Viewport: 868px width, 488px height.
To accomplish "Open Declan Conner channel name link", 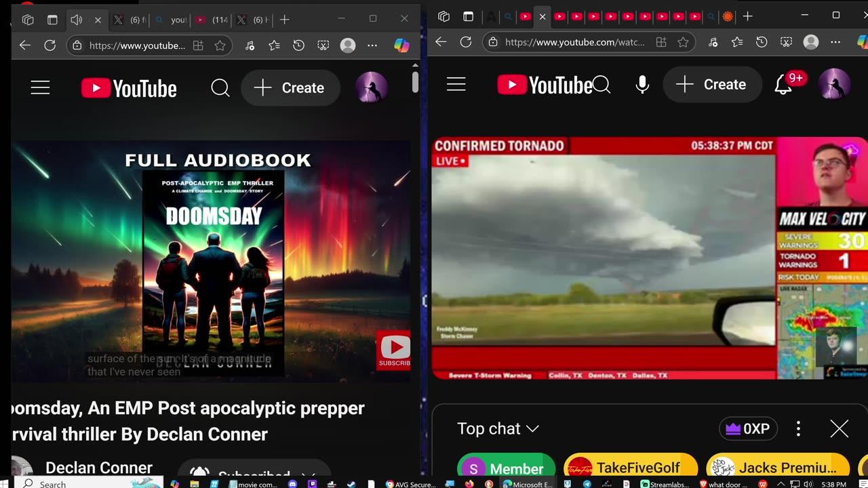I will (99, 468).
